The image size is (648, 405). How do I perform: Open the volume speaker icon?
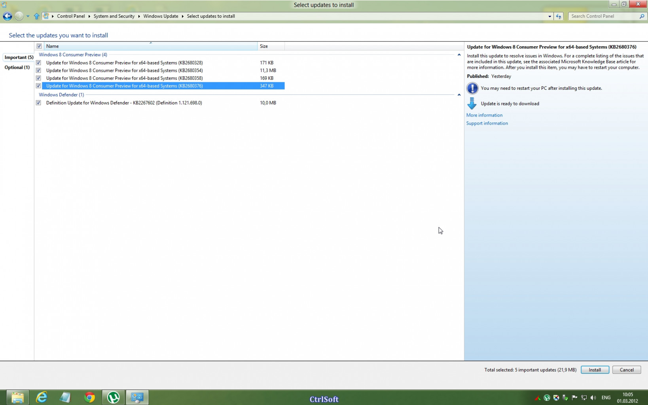(593, 398)
